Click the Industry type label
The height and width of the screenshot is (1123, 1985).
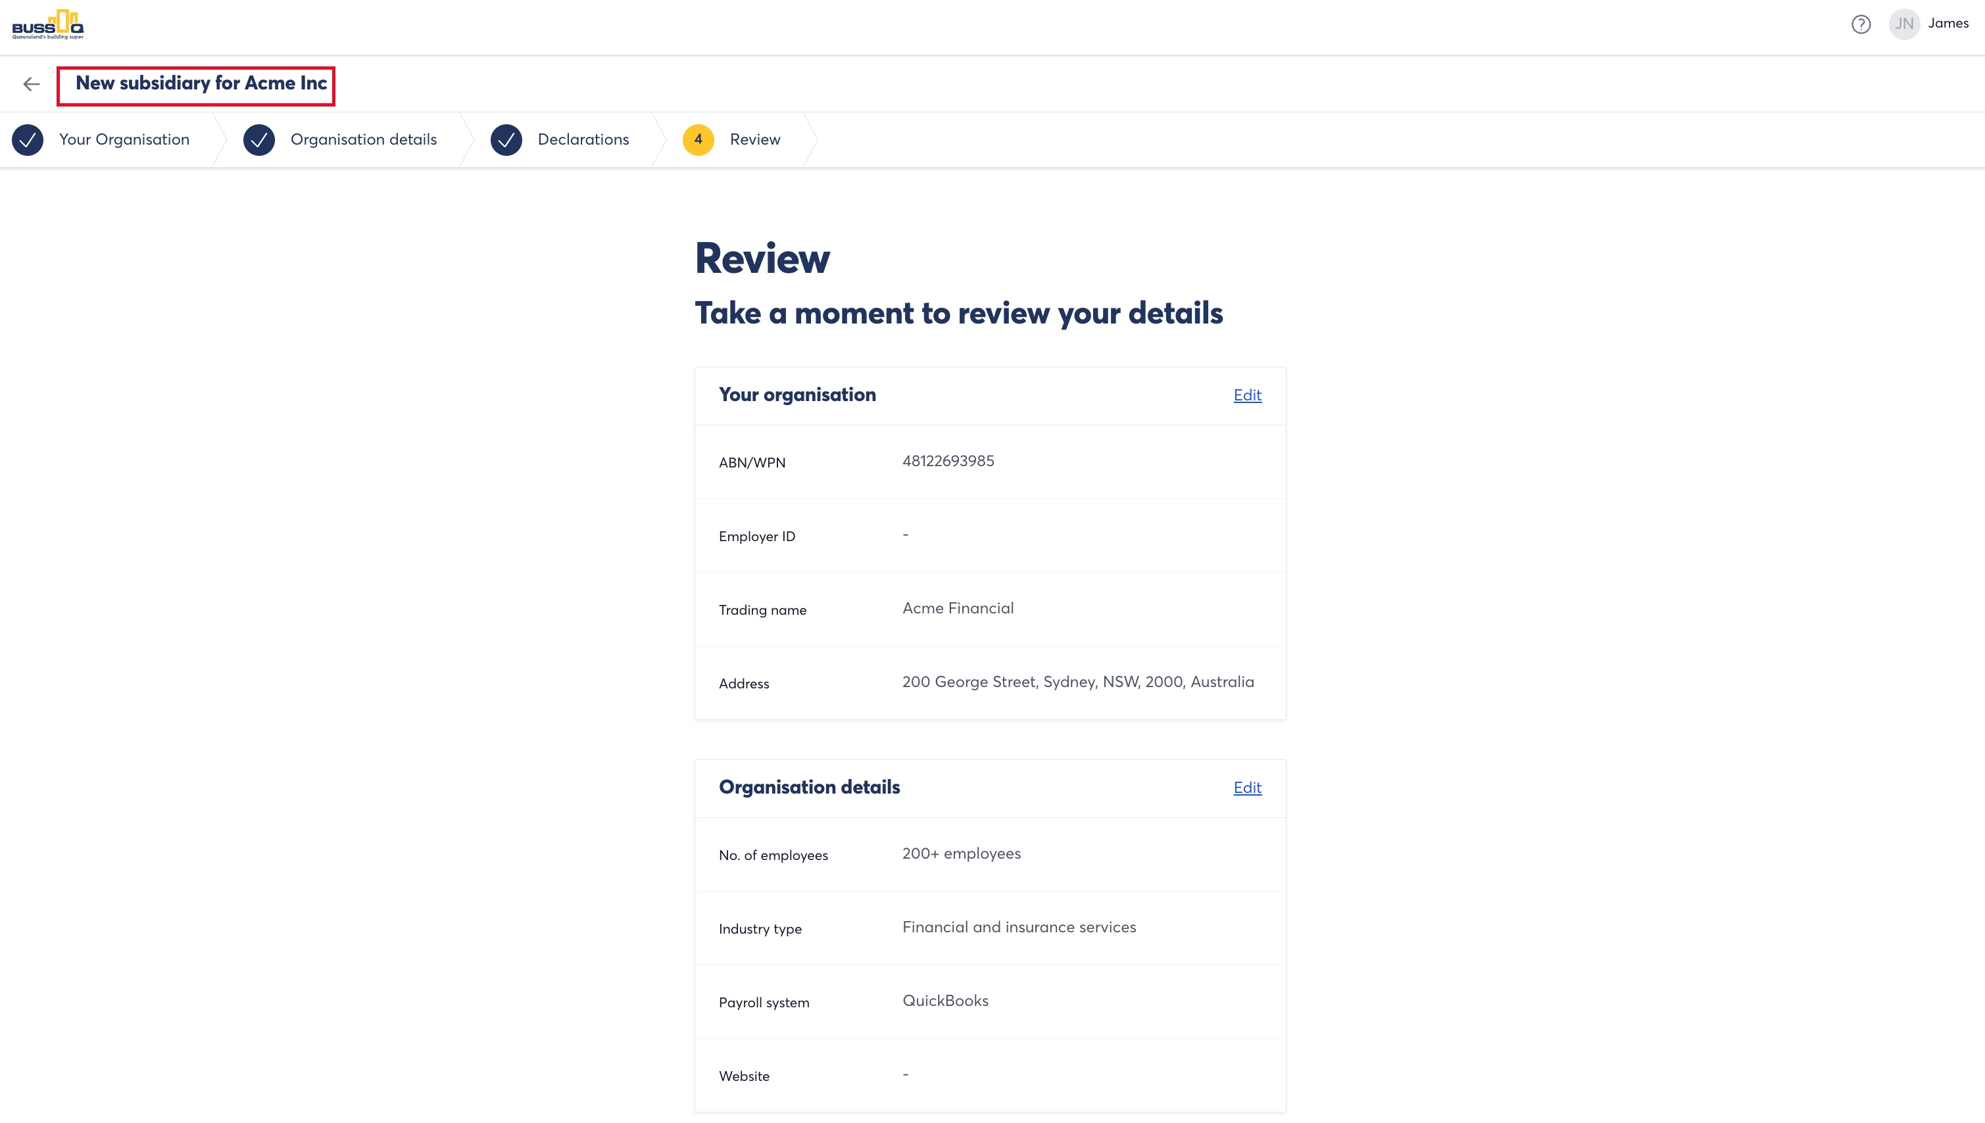coord(760,930)
